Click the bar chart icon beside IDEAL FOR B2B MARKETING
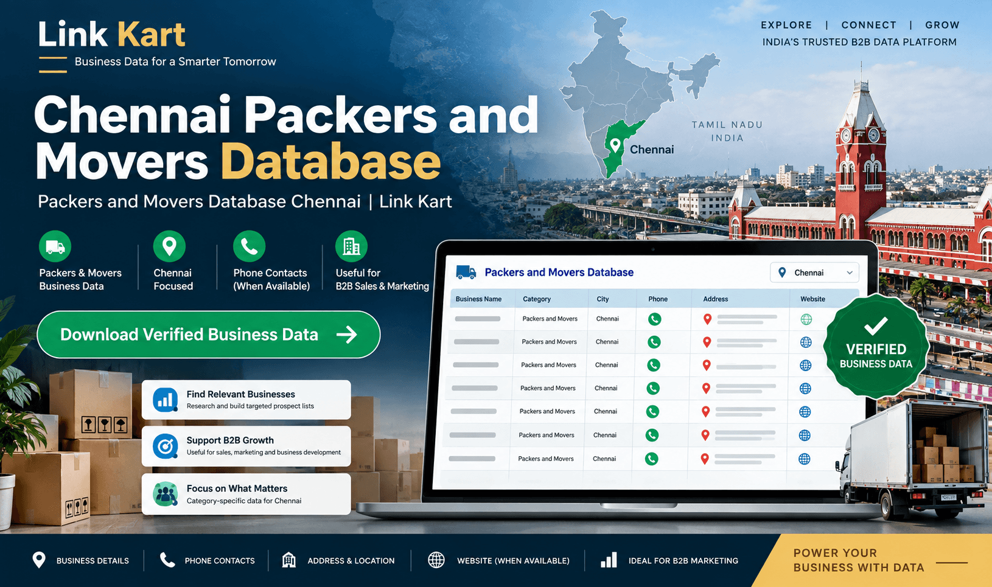This screenshot has height=587, width=992. click(x=609, y=560)
